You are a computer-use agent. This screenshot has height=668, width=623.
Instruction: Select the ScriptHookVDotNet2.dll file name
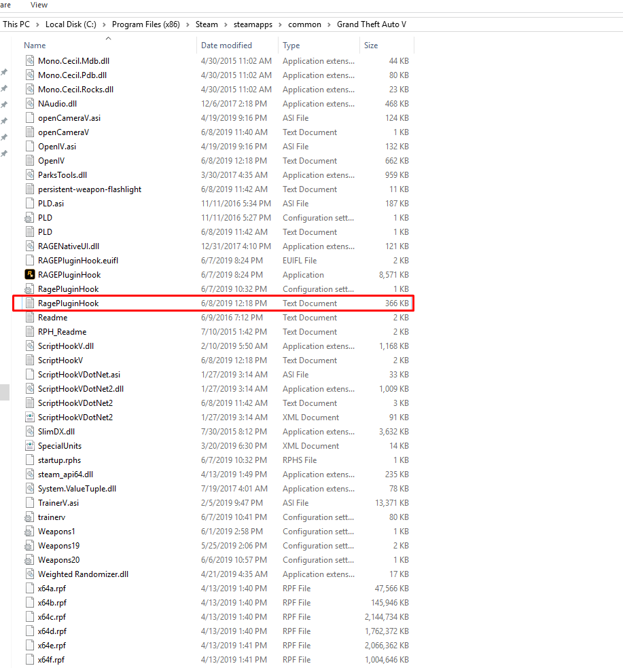(81, 388)
